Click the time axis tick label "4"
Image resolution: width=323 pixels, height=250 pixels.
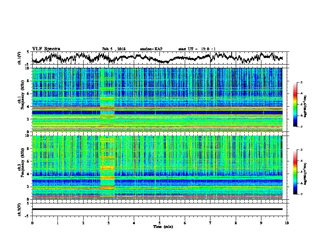[x=134, y=223]
